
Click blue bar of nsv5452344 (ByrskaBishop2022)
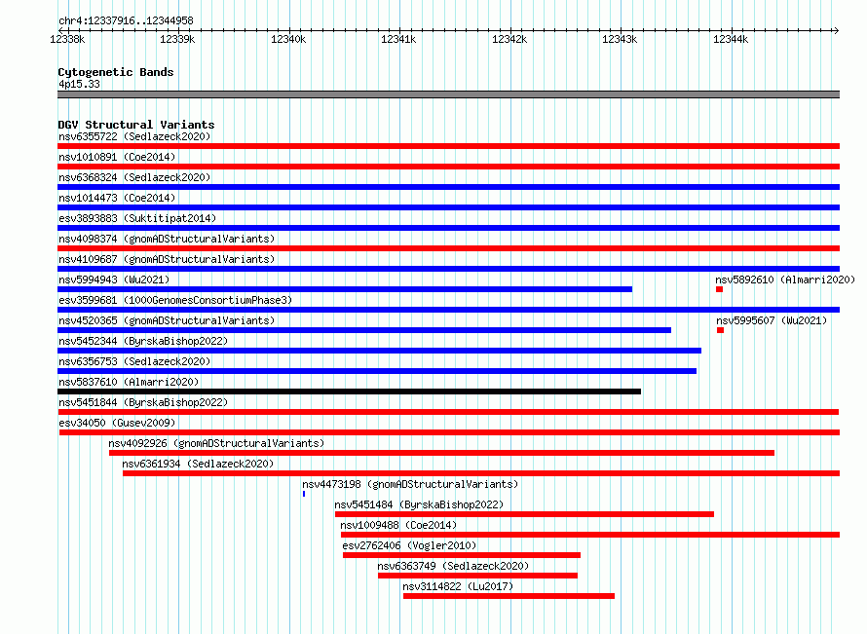[x=379, y=351]
